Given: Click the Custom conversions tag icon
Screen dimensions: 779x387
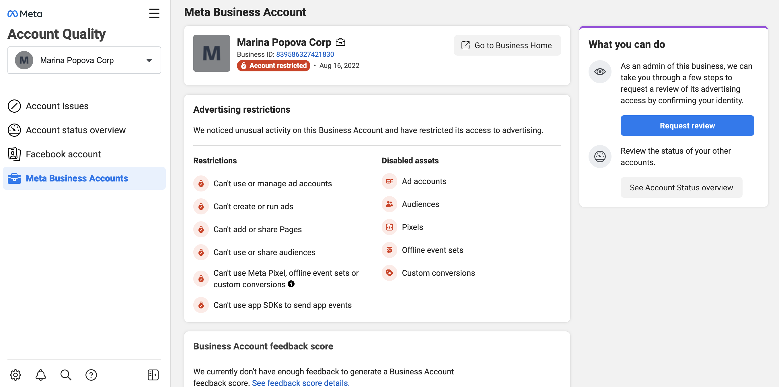Looking at the screenshot, I should pos(389,273).
